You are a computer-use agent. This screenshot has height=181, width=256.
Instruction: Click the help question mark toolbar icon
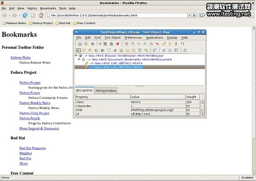pos(185,51)
